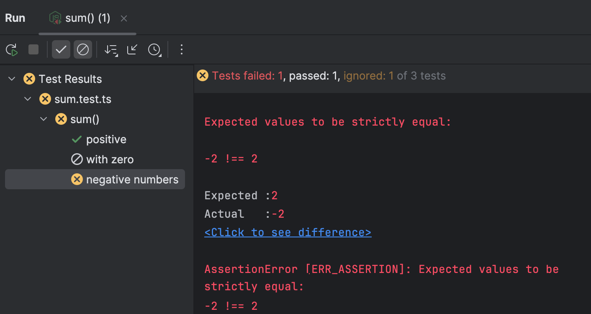591x314 pixels.
Task: Click the failed icon beside sum.test.ts
Action: pyautogui.click(x=45, y=99)
